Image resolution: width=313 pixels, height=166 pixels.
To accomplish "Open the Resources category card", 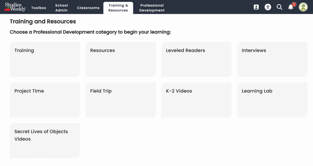I will click(x=121, y=59).
